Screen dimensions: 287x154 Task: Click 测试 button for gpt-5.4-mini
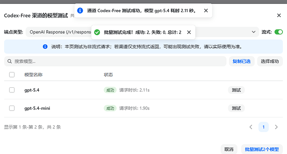coord(236,108)
